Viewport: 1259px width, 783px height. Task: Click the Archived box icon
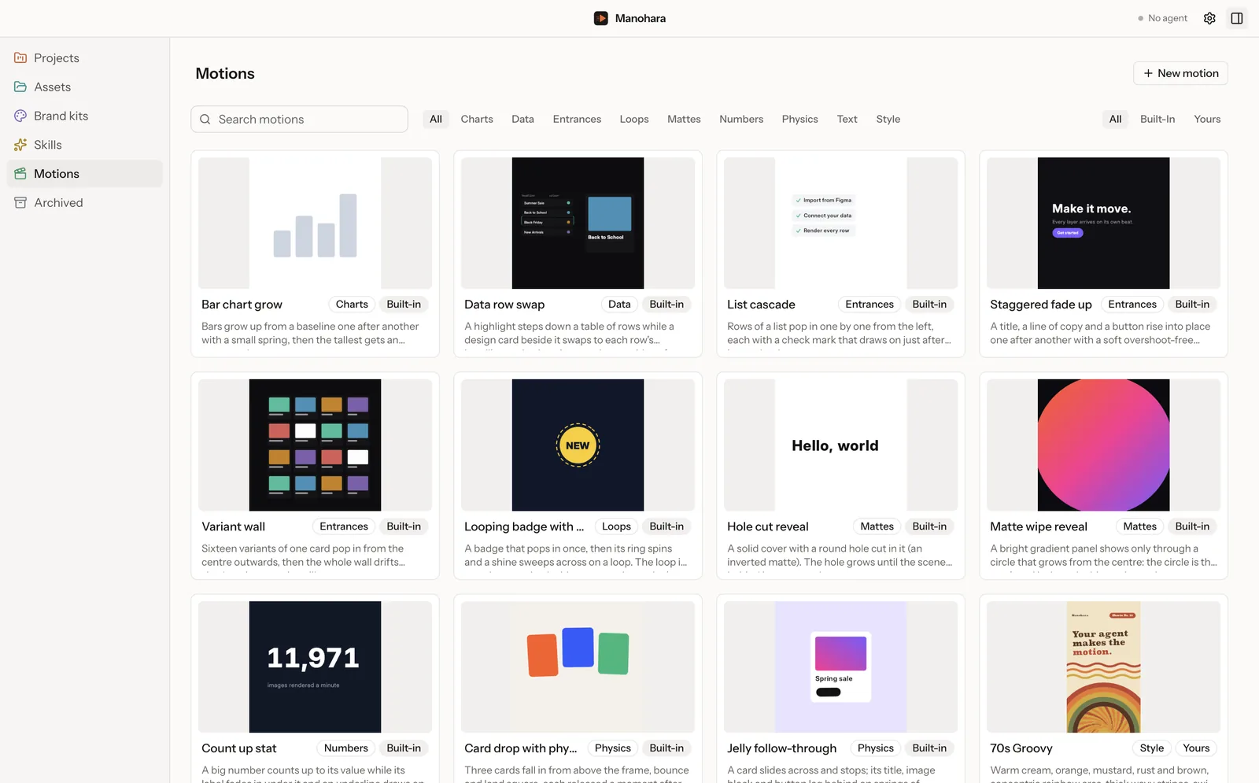click(20, 202)
